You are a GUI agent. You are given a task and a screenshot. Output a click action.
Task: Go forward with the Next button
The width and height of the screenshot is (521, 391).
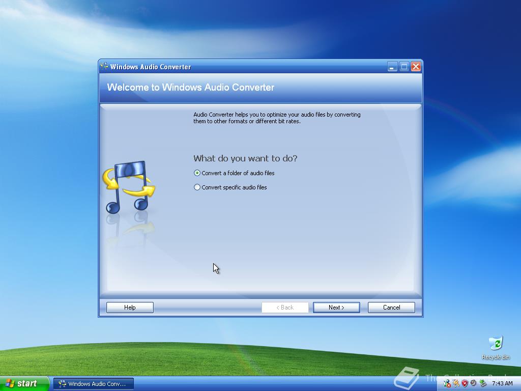[336, 307]
